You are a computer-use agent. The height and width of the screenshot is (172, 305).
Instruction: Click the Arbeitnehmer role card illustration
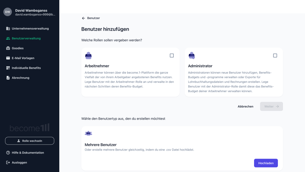click(88, 55)
